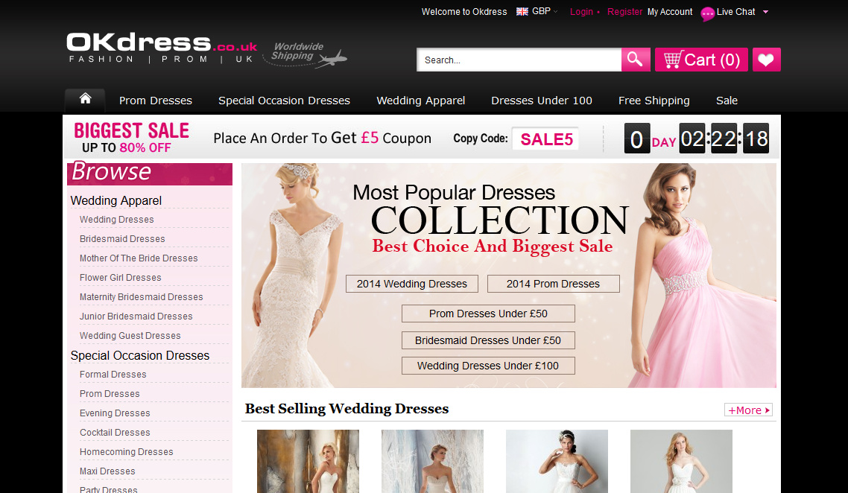Click the SALE5 coupon code box
848x493 pixels.
(545, 139)
